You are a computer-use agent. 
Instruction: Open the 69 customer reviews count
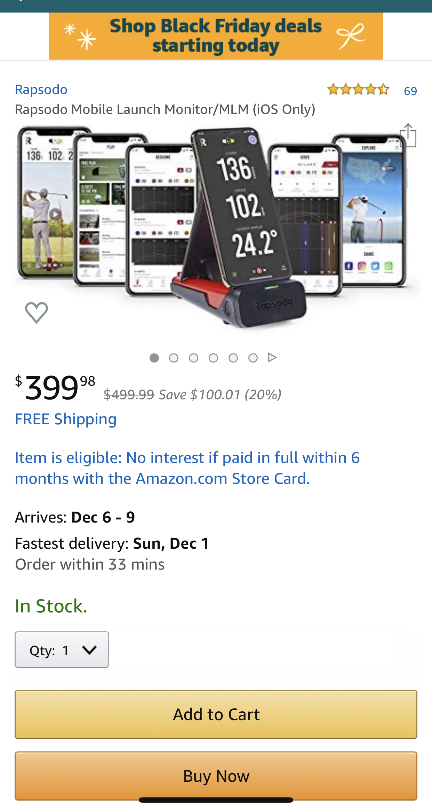(410, 91)
